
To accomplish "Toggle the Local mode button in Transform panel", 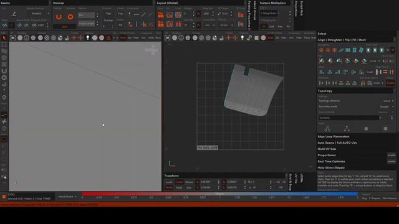I will click(x=169, y=182).
